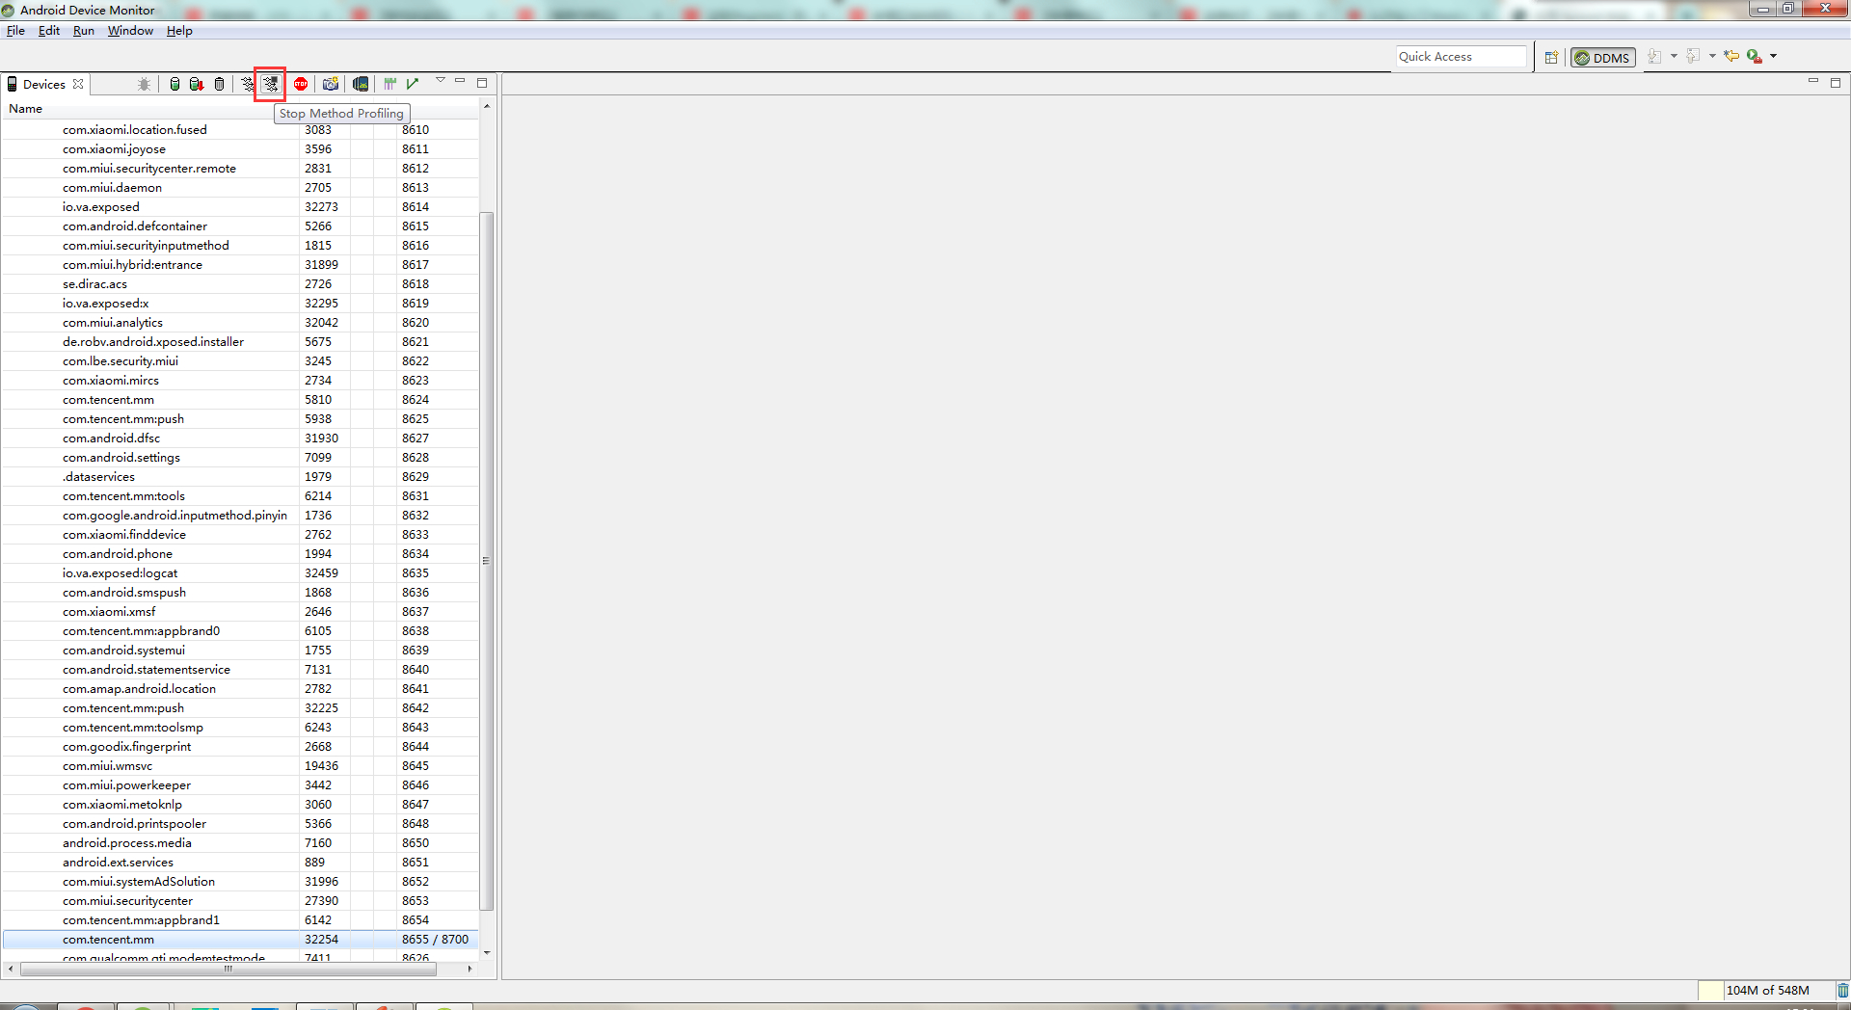1851x1010 pixels.
Task: Click the Update Threads icon
Action: coord(248,84)
